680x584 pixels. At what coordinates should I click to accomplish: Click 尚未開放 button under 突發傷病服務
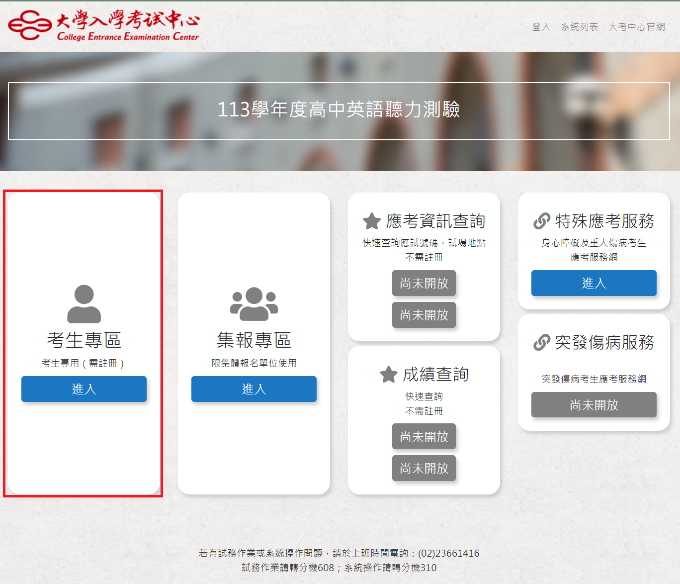tap(594, 405)
